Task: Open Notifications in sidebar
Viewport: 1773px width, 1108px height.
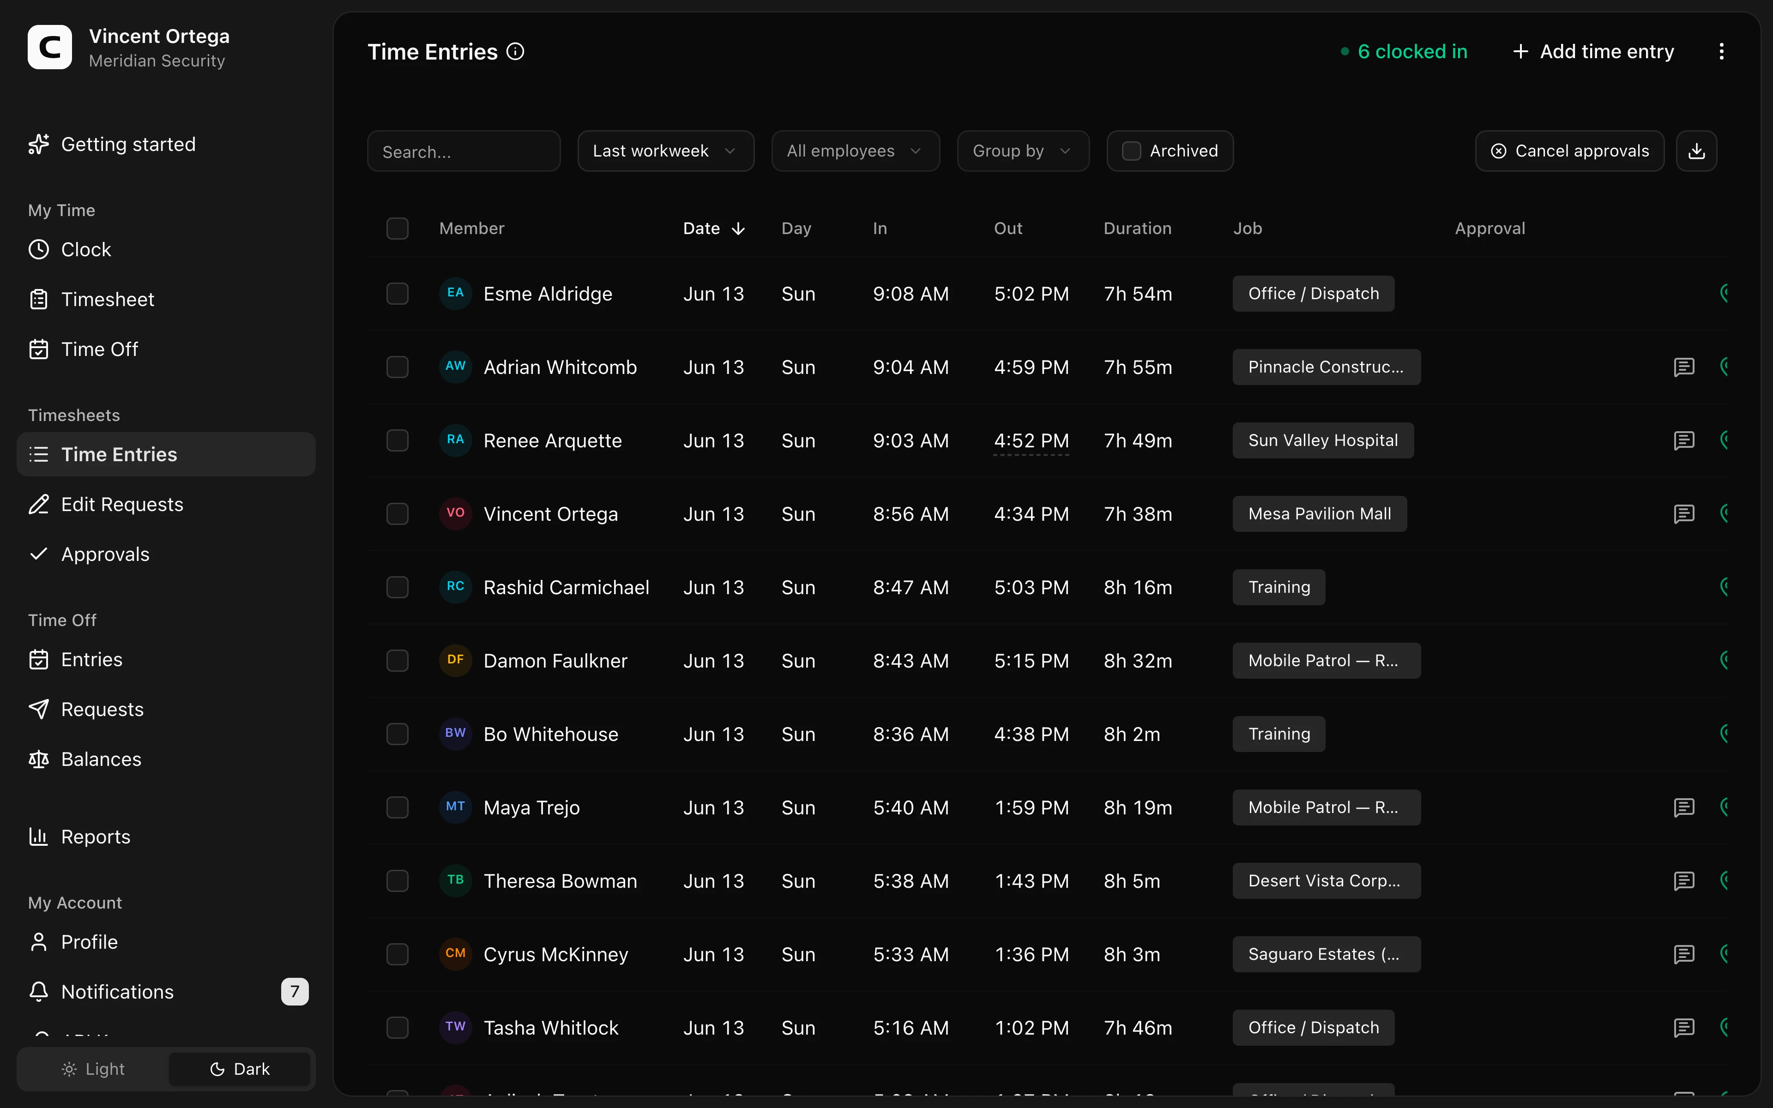Action: 166,992
